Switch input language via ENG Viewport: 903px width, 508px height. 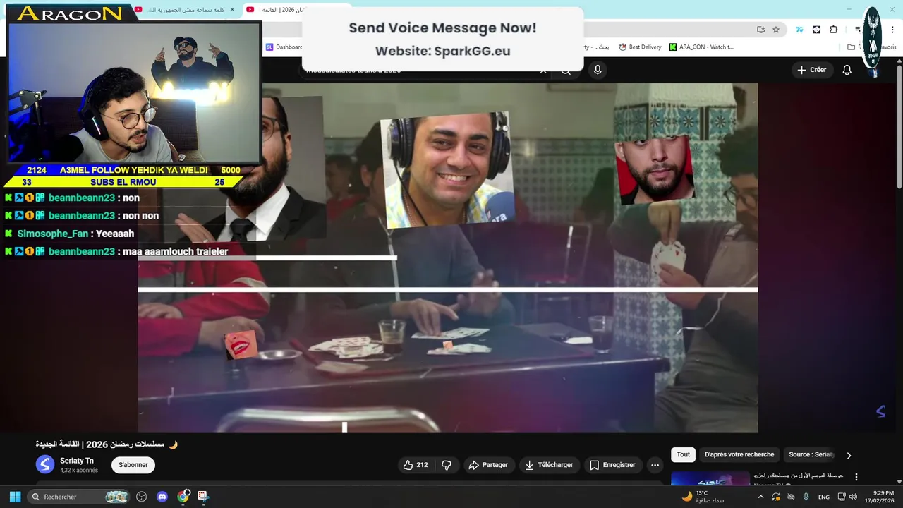(x=823, y=497)
